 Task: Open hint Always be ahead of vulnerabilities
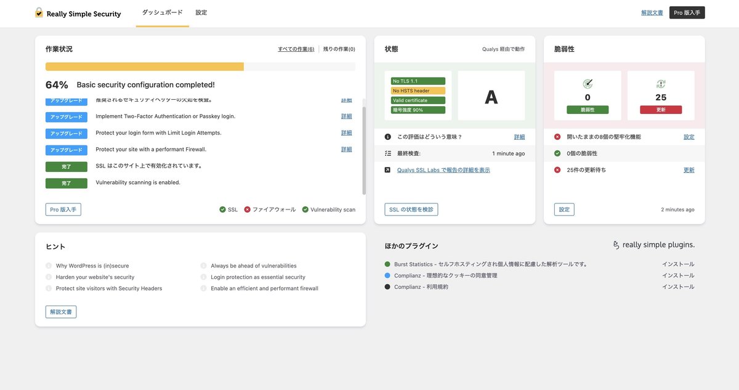254,266
